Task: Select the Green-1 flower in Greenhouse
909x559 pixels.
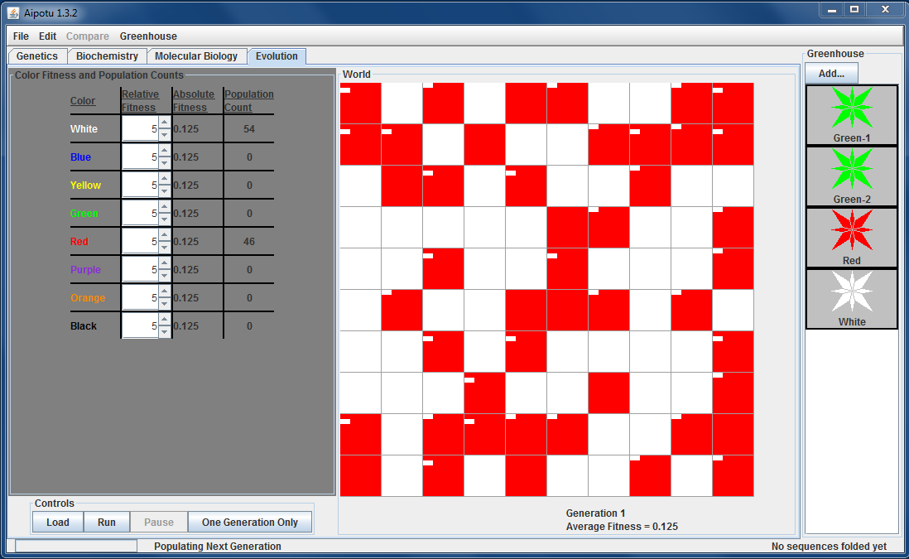Action: [x=851, y=114]
